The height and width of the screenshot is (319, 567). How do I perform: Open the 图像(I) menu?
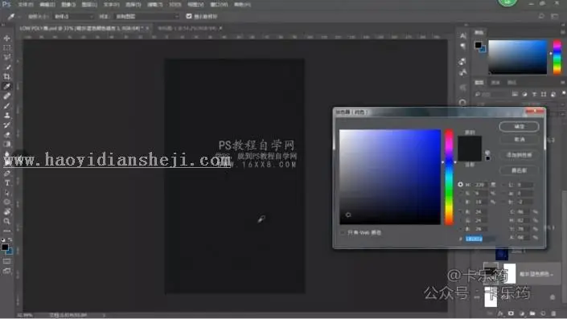click(68, 5)
